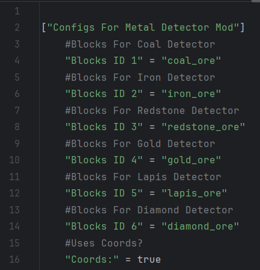Click the "iron_ore" value string

[x=191, y=93]
